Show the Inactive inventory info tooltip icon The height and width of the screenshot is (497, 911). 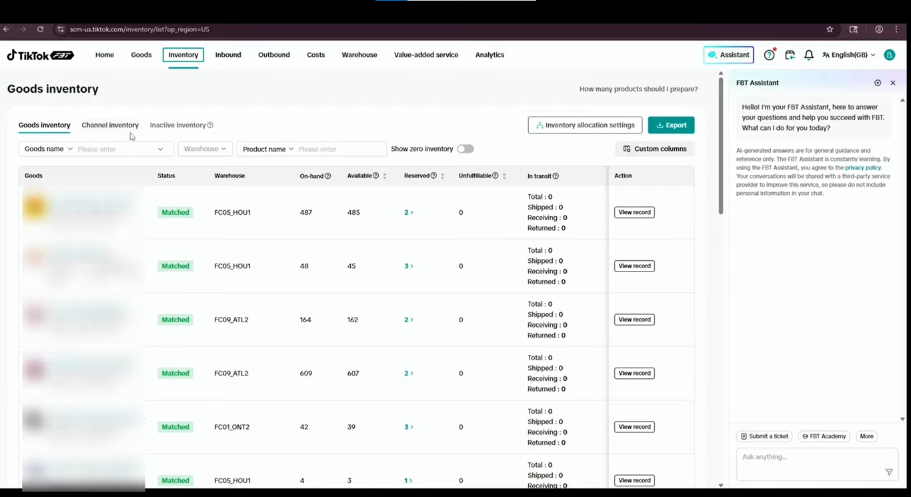[x=210, y=125]
